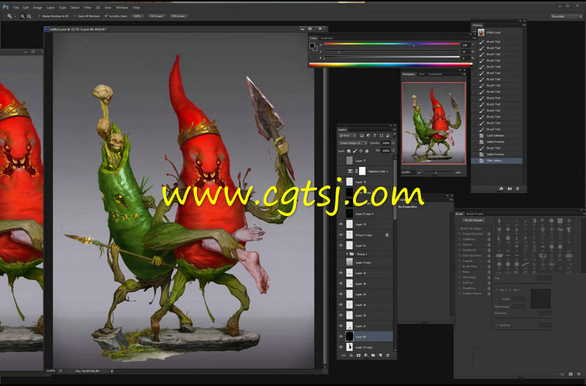Screen dimensions: 586x386
Task: Open the History panel flyout menu
Action: pyautogui.click(x=523, y=25)
